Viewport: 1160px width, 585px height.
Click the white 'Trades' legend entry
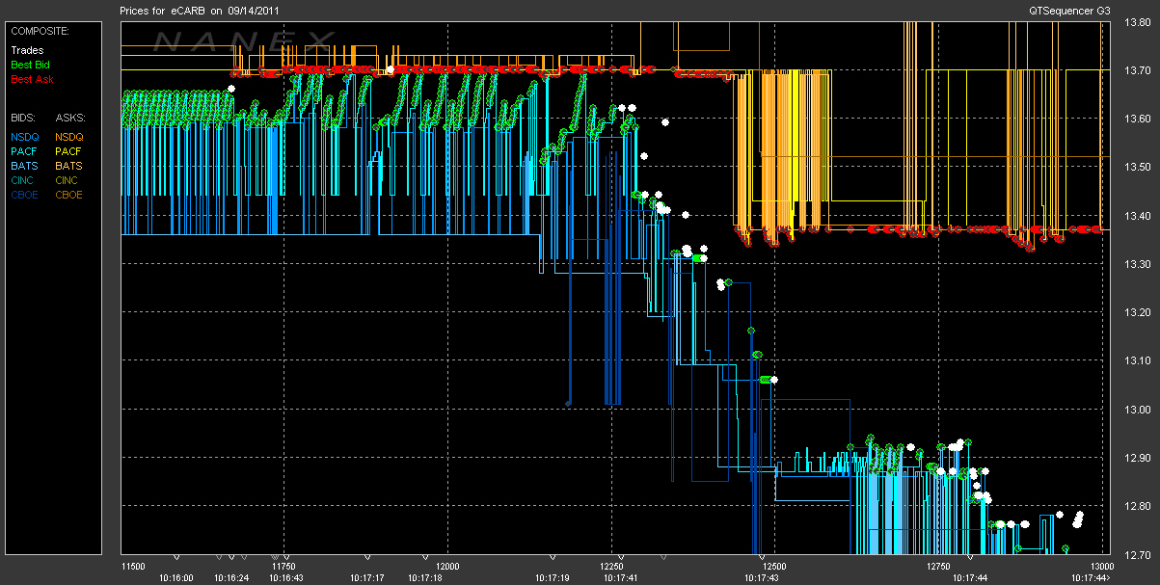coord(27,50)
